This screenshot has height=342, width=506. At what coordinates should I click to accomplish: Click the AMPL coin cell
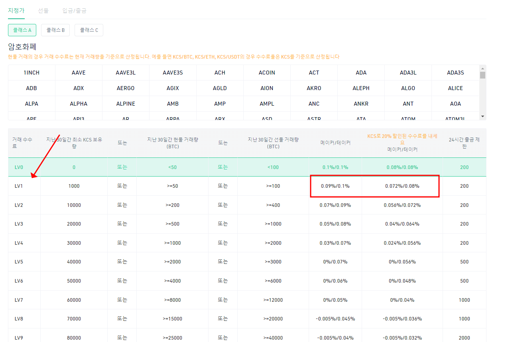[267, 104]
